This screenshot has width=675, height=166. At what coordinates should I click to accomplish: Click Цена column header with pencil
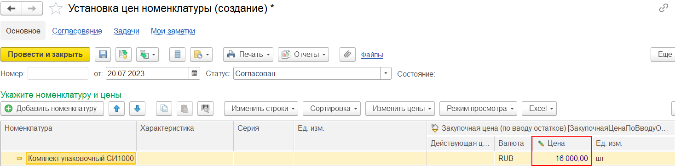561,144
